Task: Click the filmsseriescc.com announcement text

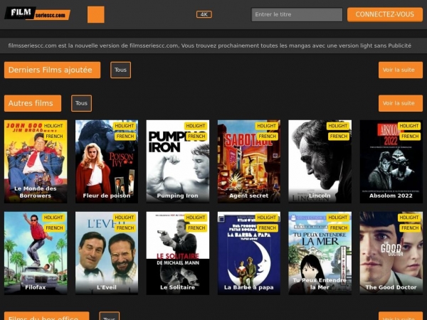Action: [x=210, y=46]
